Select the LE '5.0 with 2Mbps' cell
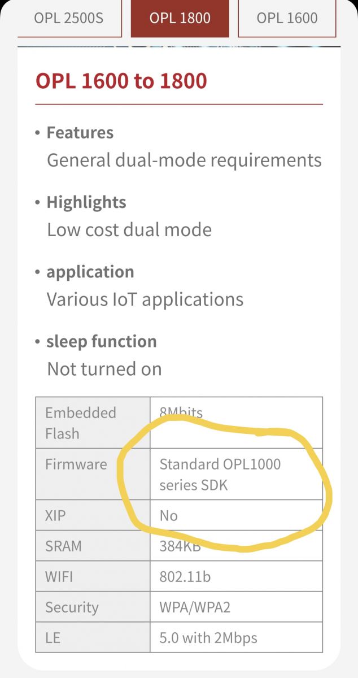 tap(237, 638)
